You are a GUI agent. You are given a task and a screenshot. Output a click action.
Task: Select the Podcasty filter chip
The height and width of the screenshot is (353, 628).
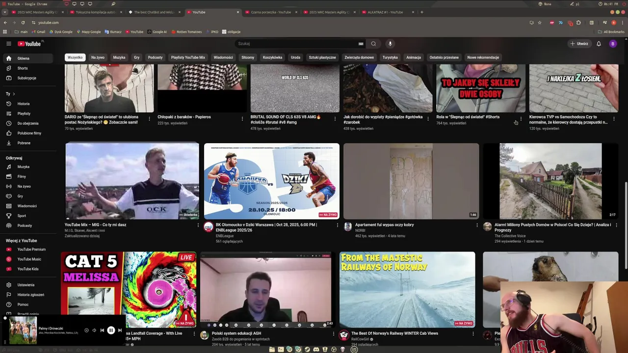[155, 57]
